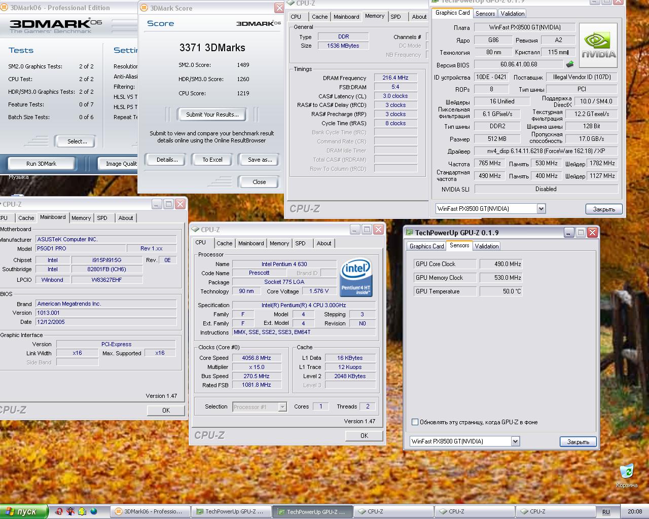Open the Processor #1 selection dropdown

pyautogui.click(x=282, y=406)
